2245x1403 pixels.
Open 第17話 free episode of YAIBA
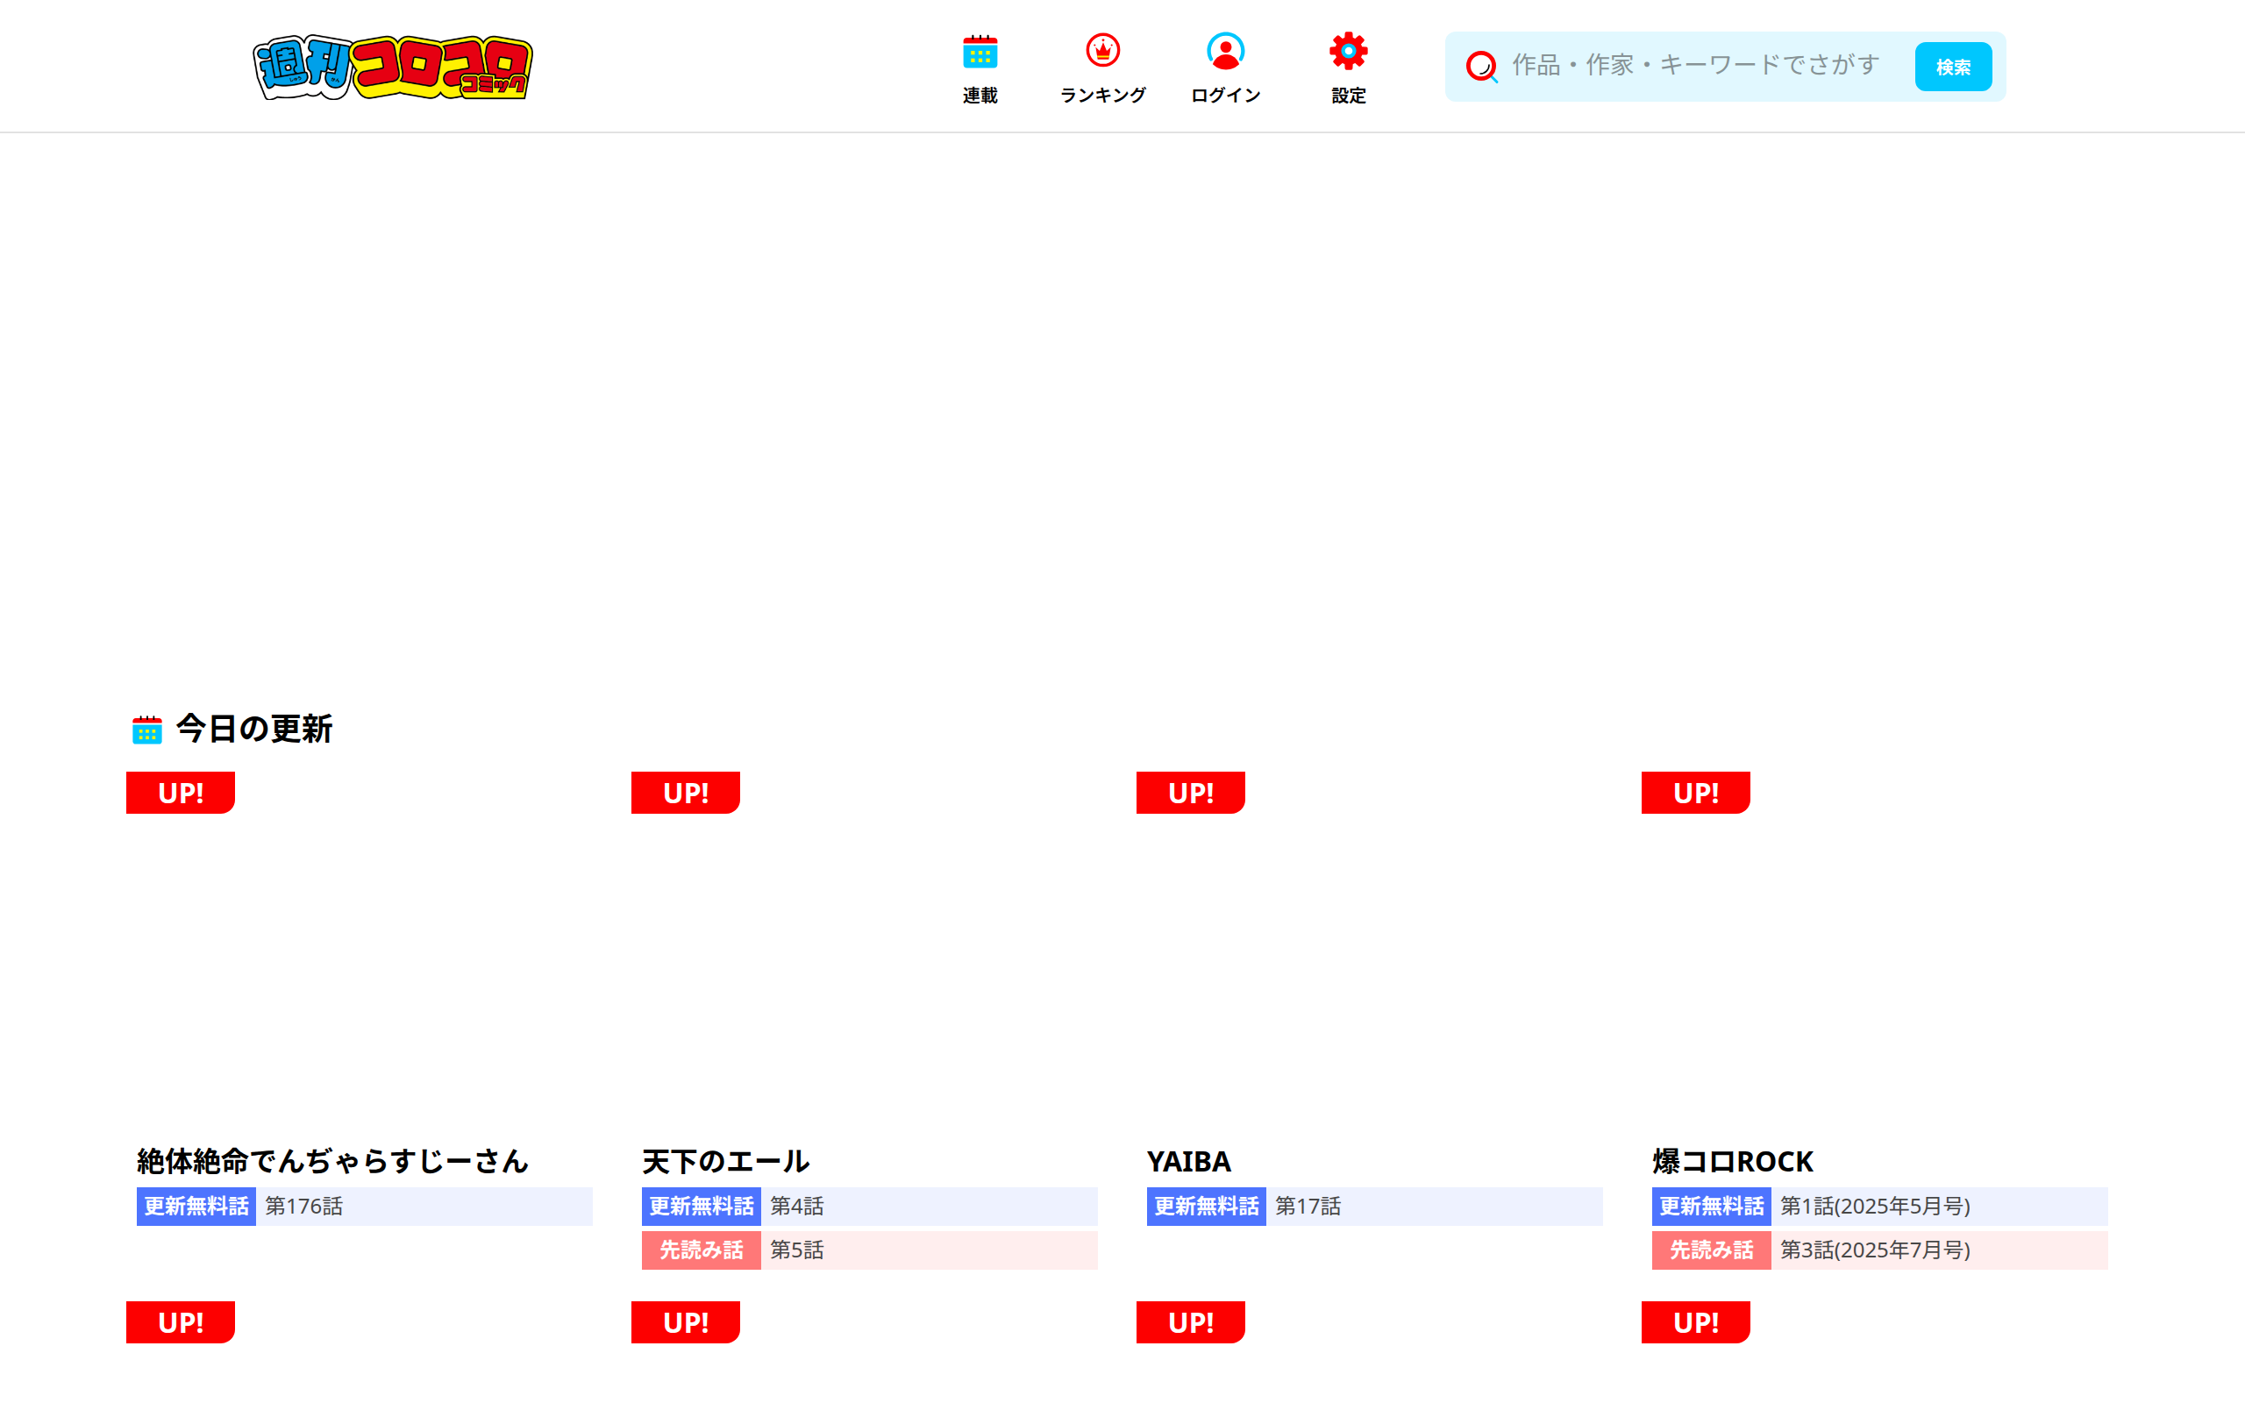[1375, 1207]
